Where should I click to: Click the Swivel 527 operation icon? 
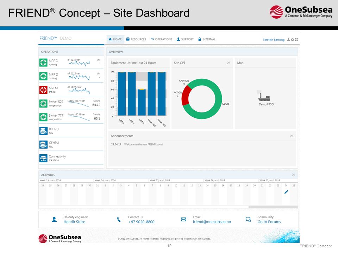point(43,103)
